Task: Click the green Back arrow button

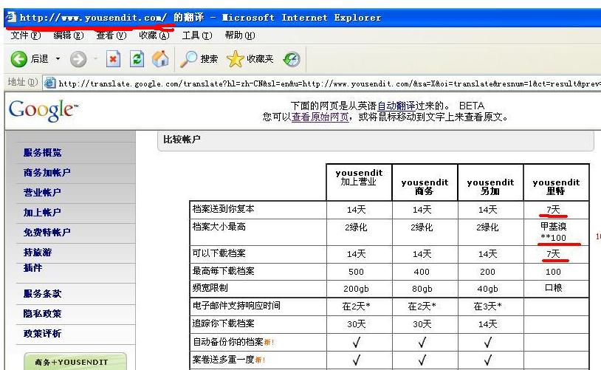Action: pyautogui.click(x=18, y=59)
